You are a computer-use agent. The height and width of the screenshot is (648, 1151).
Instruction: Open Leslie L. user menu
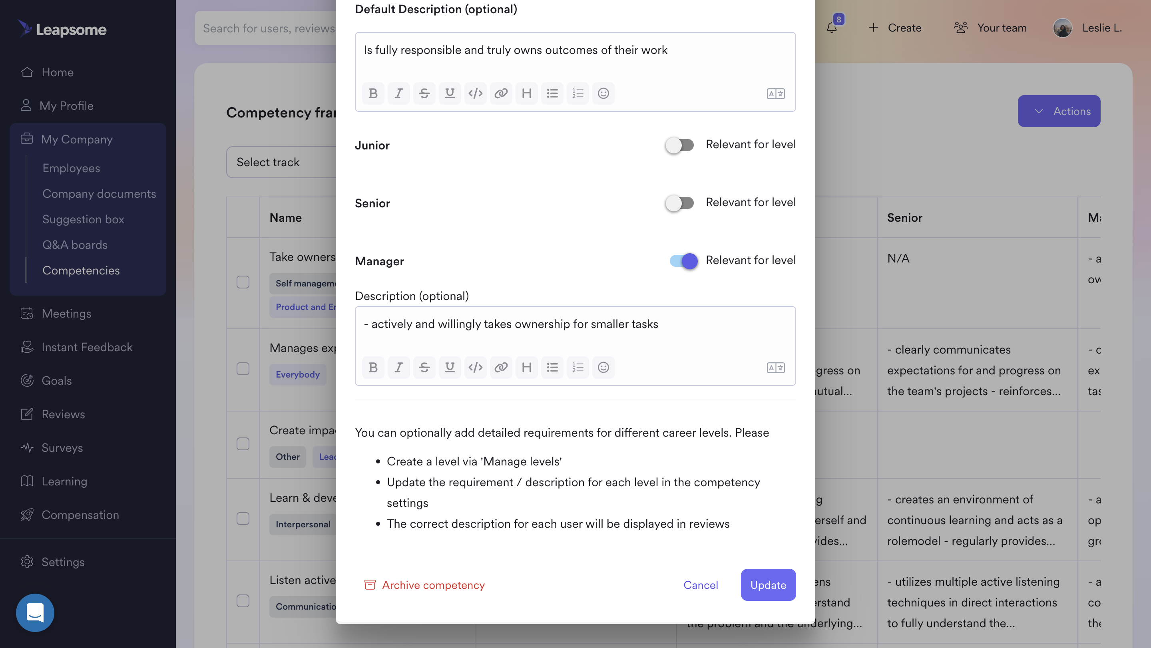pos(1087,28)
